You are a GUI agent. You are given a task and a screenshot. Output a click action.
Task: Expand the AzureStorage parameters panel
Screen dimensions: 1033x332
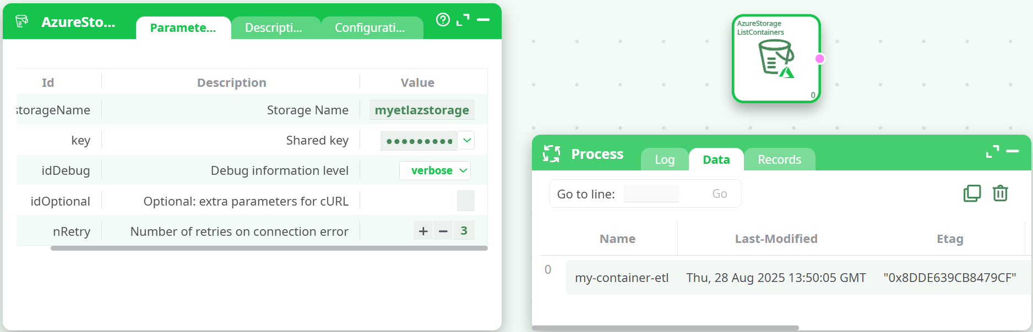[x=463, y=20]
